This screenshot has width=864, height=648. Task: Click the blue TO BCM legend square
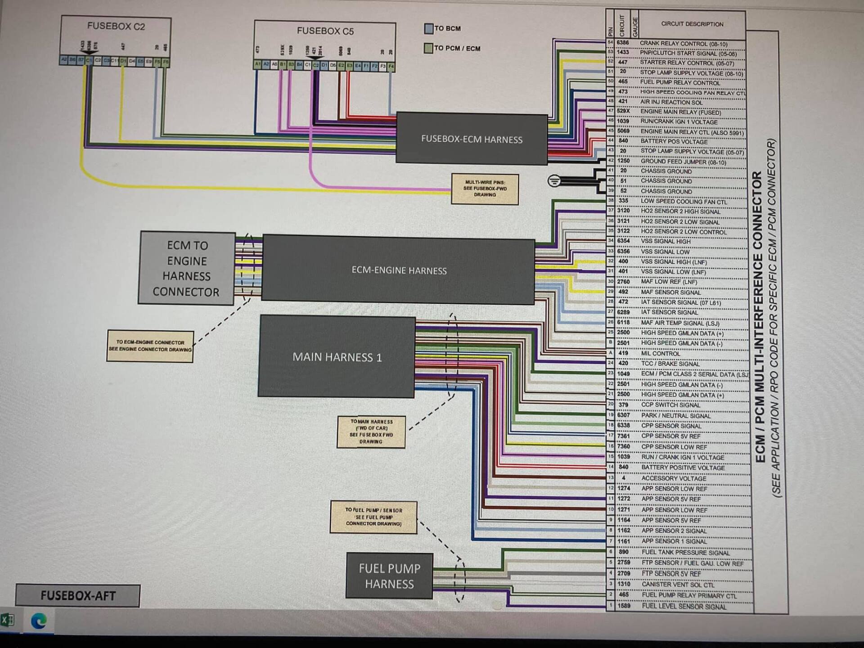pyautogui.click(x=428, y=29)
